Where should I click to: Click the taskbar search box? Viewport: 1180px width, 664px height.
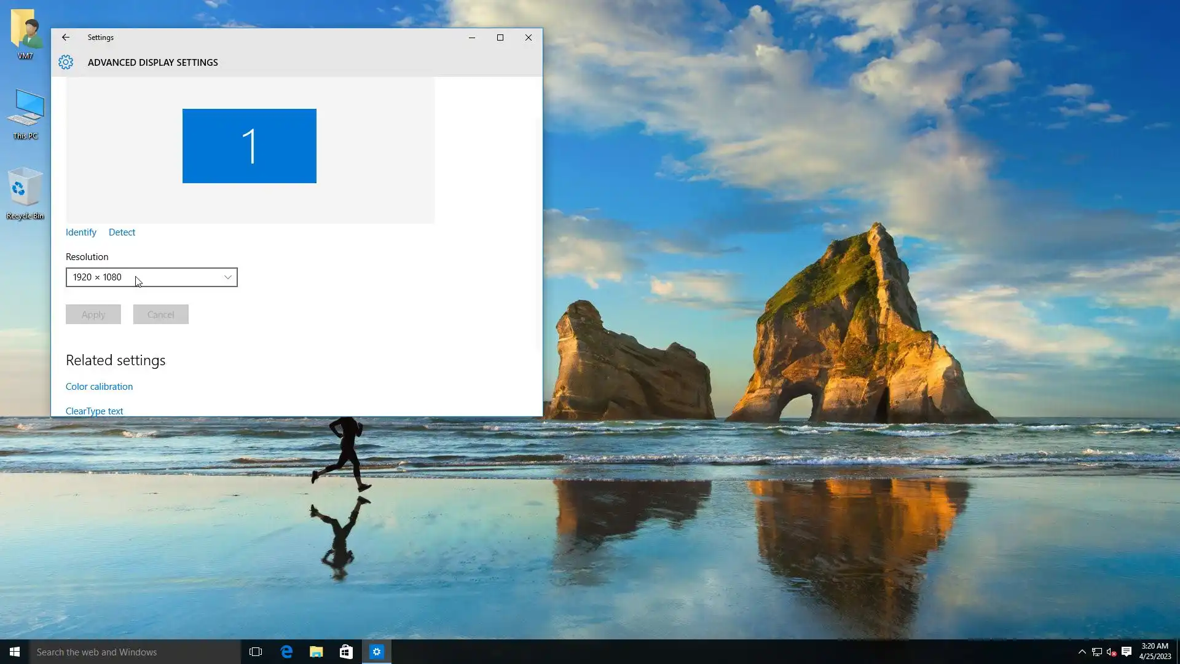[135, 652]
